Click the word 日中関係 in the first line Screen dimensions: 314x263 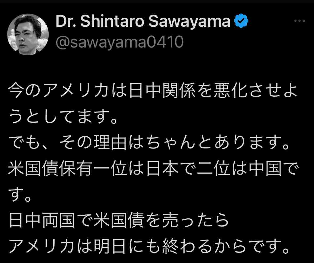click(x=162, y=90)
